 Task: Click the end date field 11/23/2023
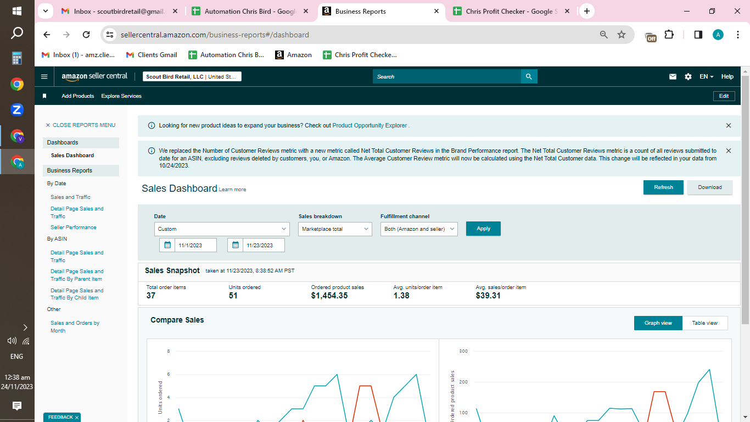pos(264,245)
